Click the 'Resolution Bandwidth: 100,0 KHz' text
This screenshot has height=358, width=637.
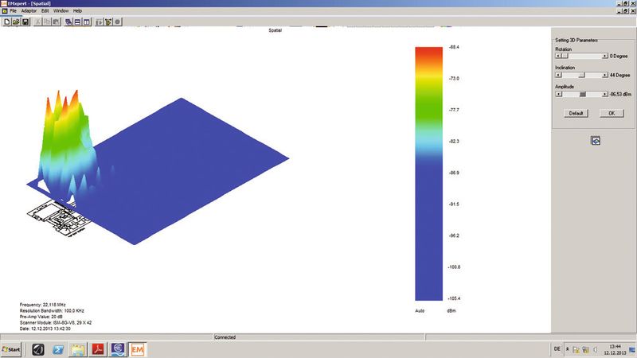tap(52, 310)
